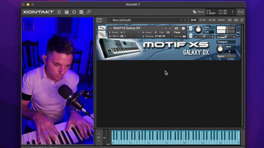The width and height of the screenshot is (264, 148).
Task: Click the rack vertical scrollbar
Action: coord(243,76)
